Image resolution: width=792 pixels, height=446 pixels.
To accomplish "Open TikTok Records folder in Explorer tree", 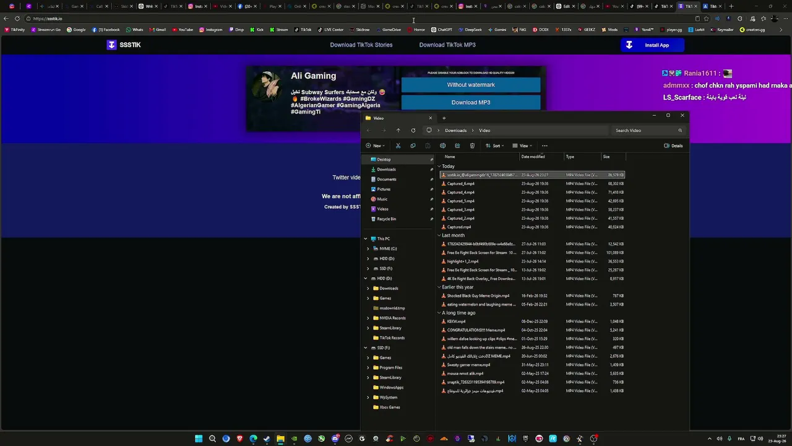I will tap(389, 338).
